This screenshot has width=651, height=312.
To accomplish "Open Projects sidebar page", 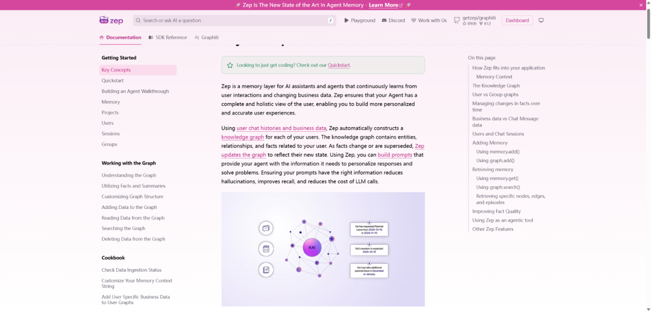I will 110,113.
